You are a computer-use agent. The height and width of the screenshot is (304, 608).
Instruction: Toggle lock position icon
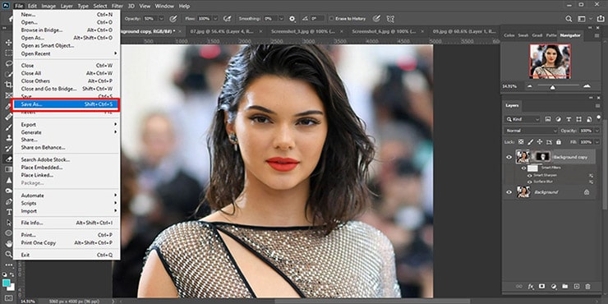[x=540, y=142]
